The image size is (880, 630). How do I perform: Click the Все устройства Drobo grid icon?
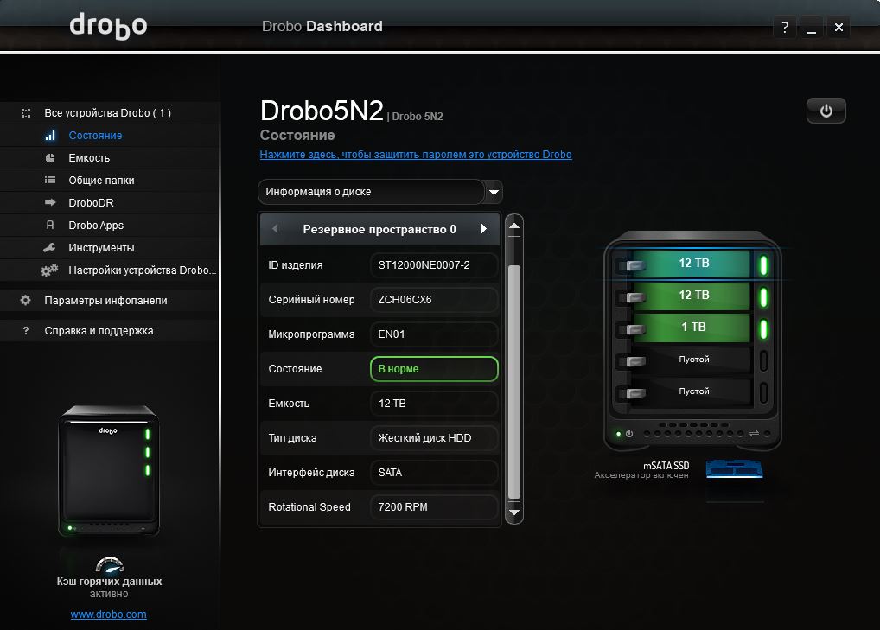click(x=26, y=112)
